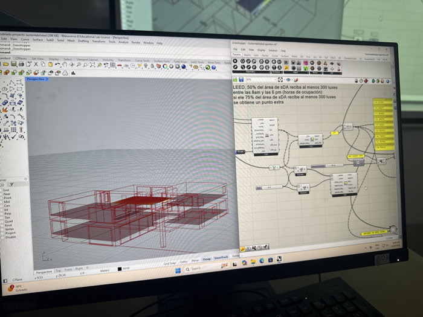Select the cherries icon in Grasshopper Util group
Viewport: 423px width, 317px height.
(325, 63)
